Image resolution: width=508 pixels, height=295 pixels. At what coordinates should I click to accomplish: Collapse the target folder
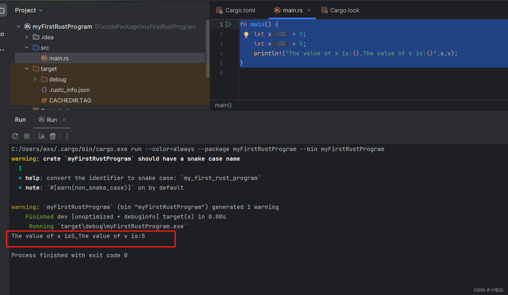(x=27, y=68)
